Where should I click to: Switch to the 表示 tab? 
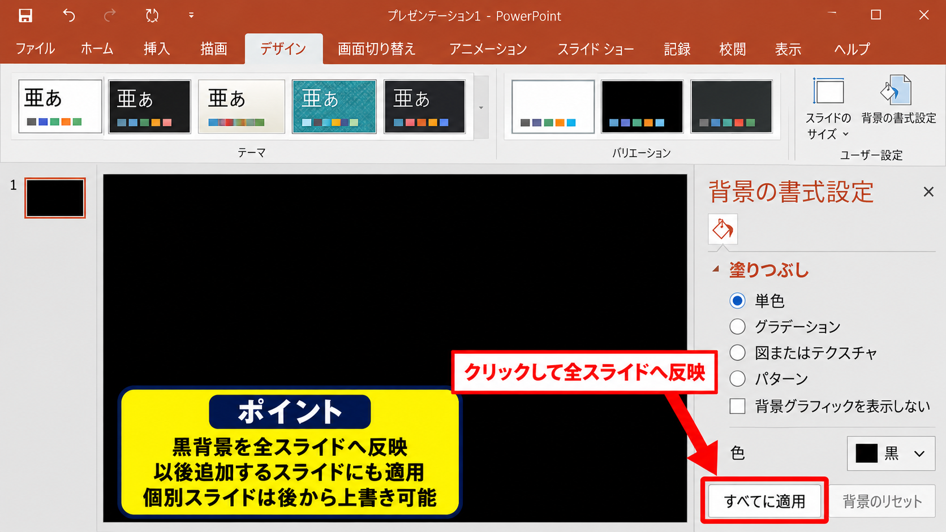click(x=788, y=49)
